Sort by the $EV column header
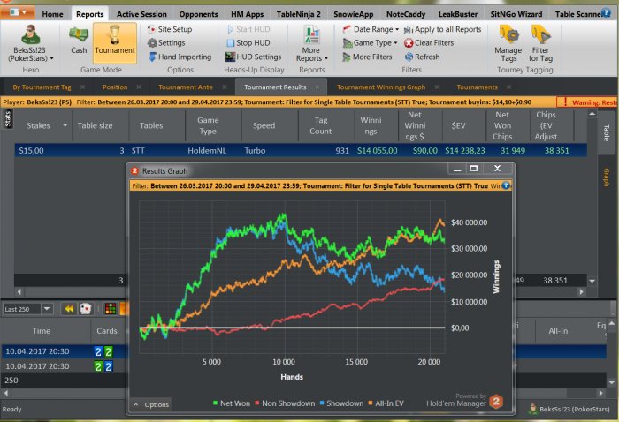Screen dimensions: 619x422 pos(458,125)
